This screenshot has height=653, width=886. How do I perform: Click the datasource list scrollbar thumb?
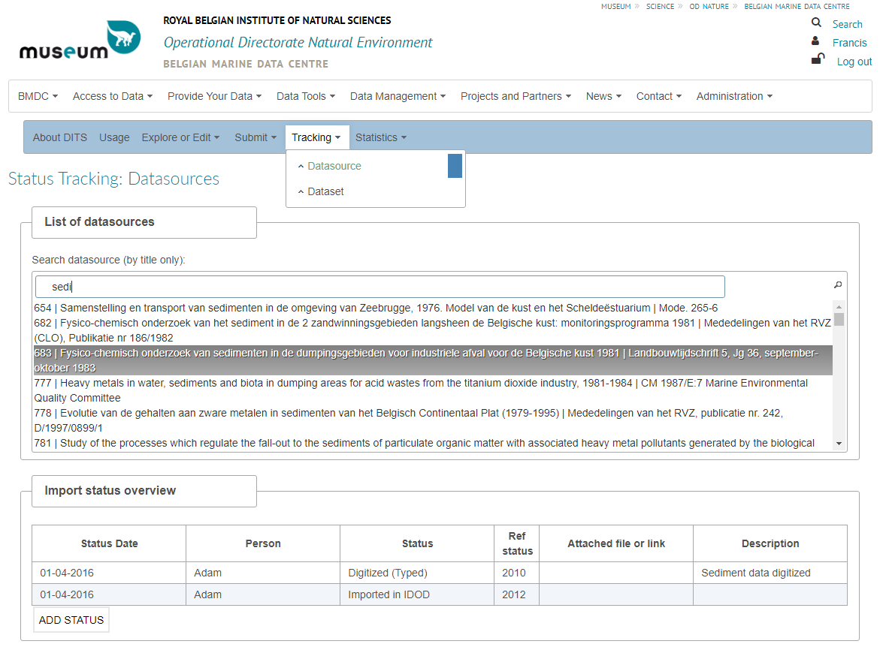[839, 319]
